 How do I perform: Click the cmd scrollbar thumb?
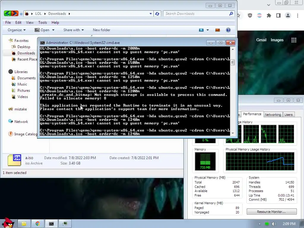point(232,62)
